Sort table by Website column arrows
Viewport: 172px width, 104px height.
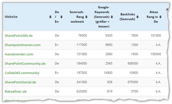(50, 17)
